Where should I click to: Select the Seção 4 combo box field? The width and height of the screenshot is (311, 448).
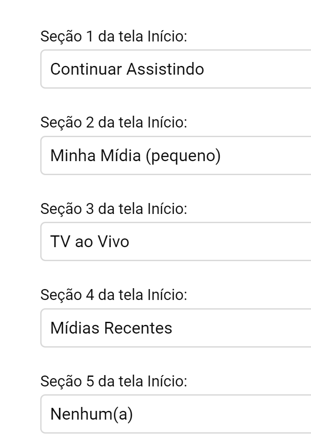(175, 328)
